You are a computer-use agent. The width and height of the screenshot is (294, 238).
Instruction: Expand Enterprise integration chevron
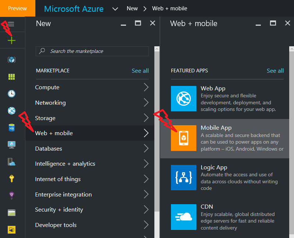146,194
